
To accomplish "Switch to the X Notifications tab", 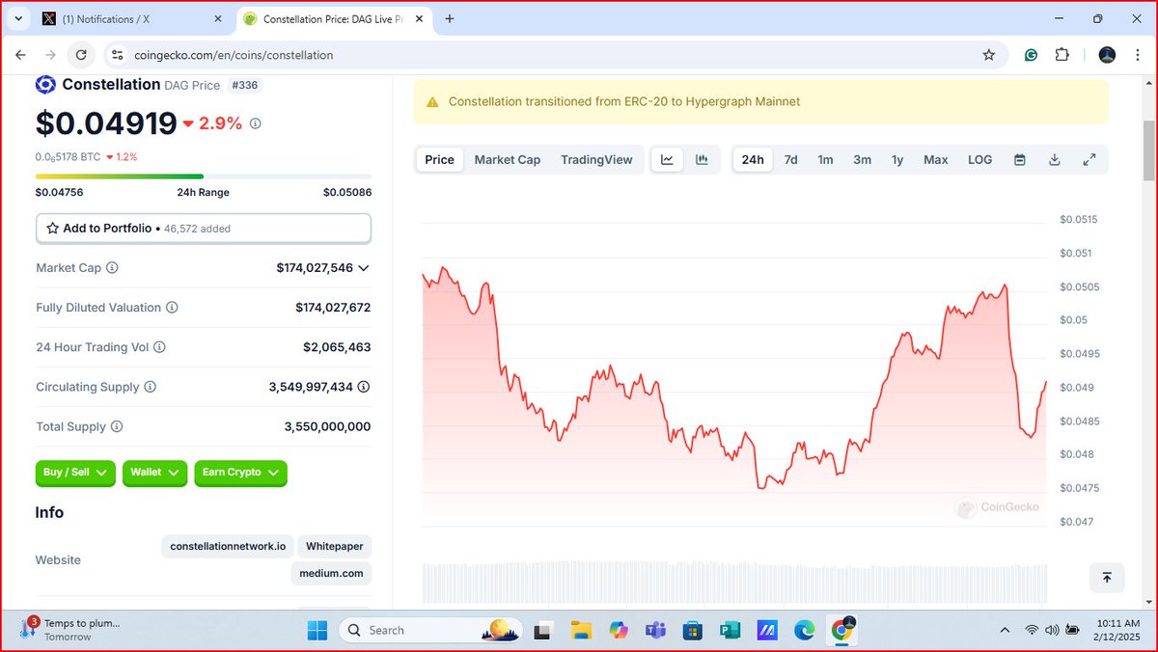I will pyautogui.click(x=131, y=18).
